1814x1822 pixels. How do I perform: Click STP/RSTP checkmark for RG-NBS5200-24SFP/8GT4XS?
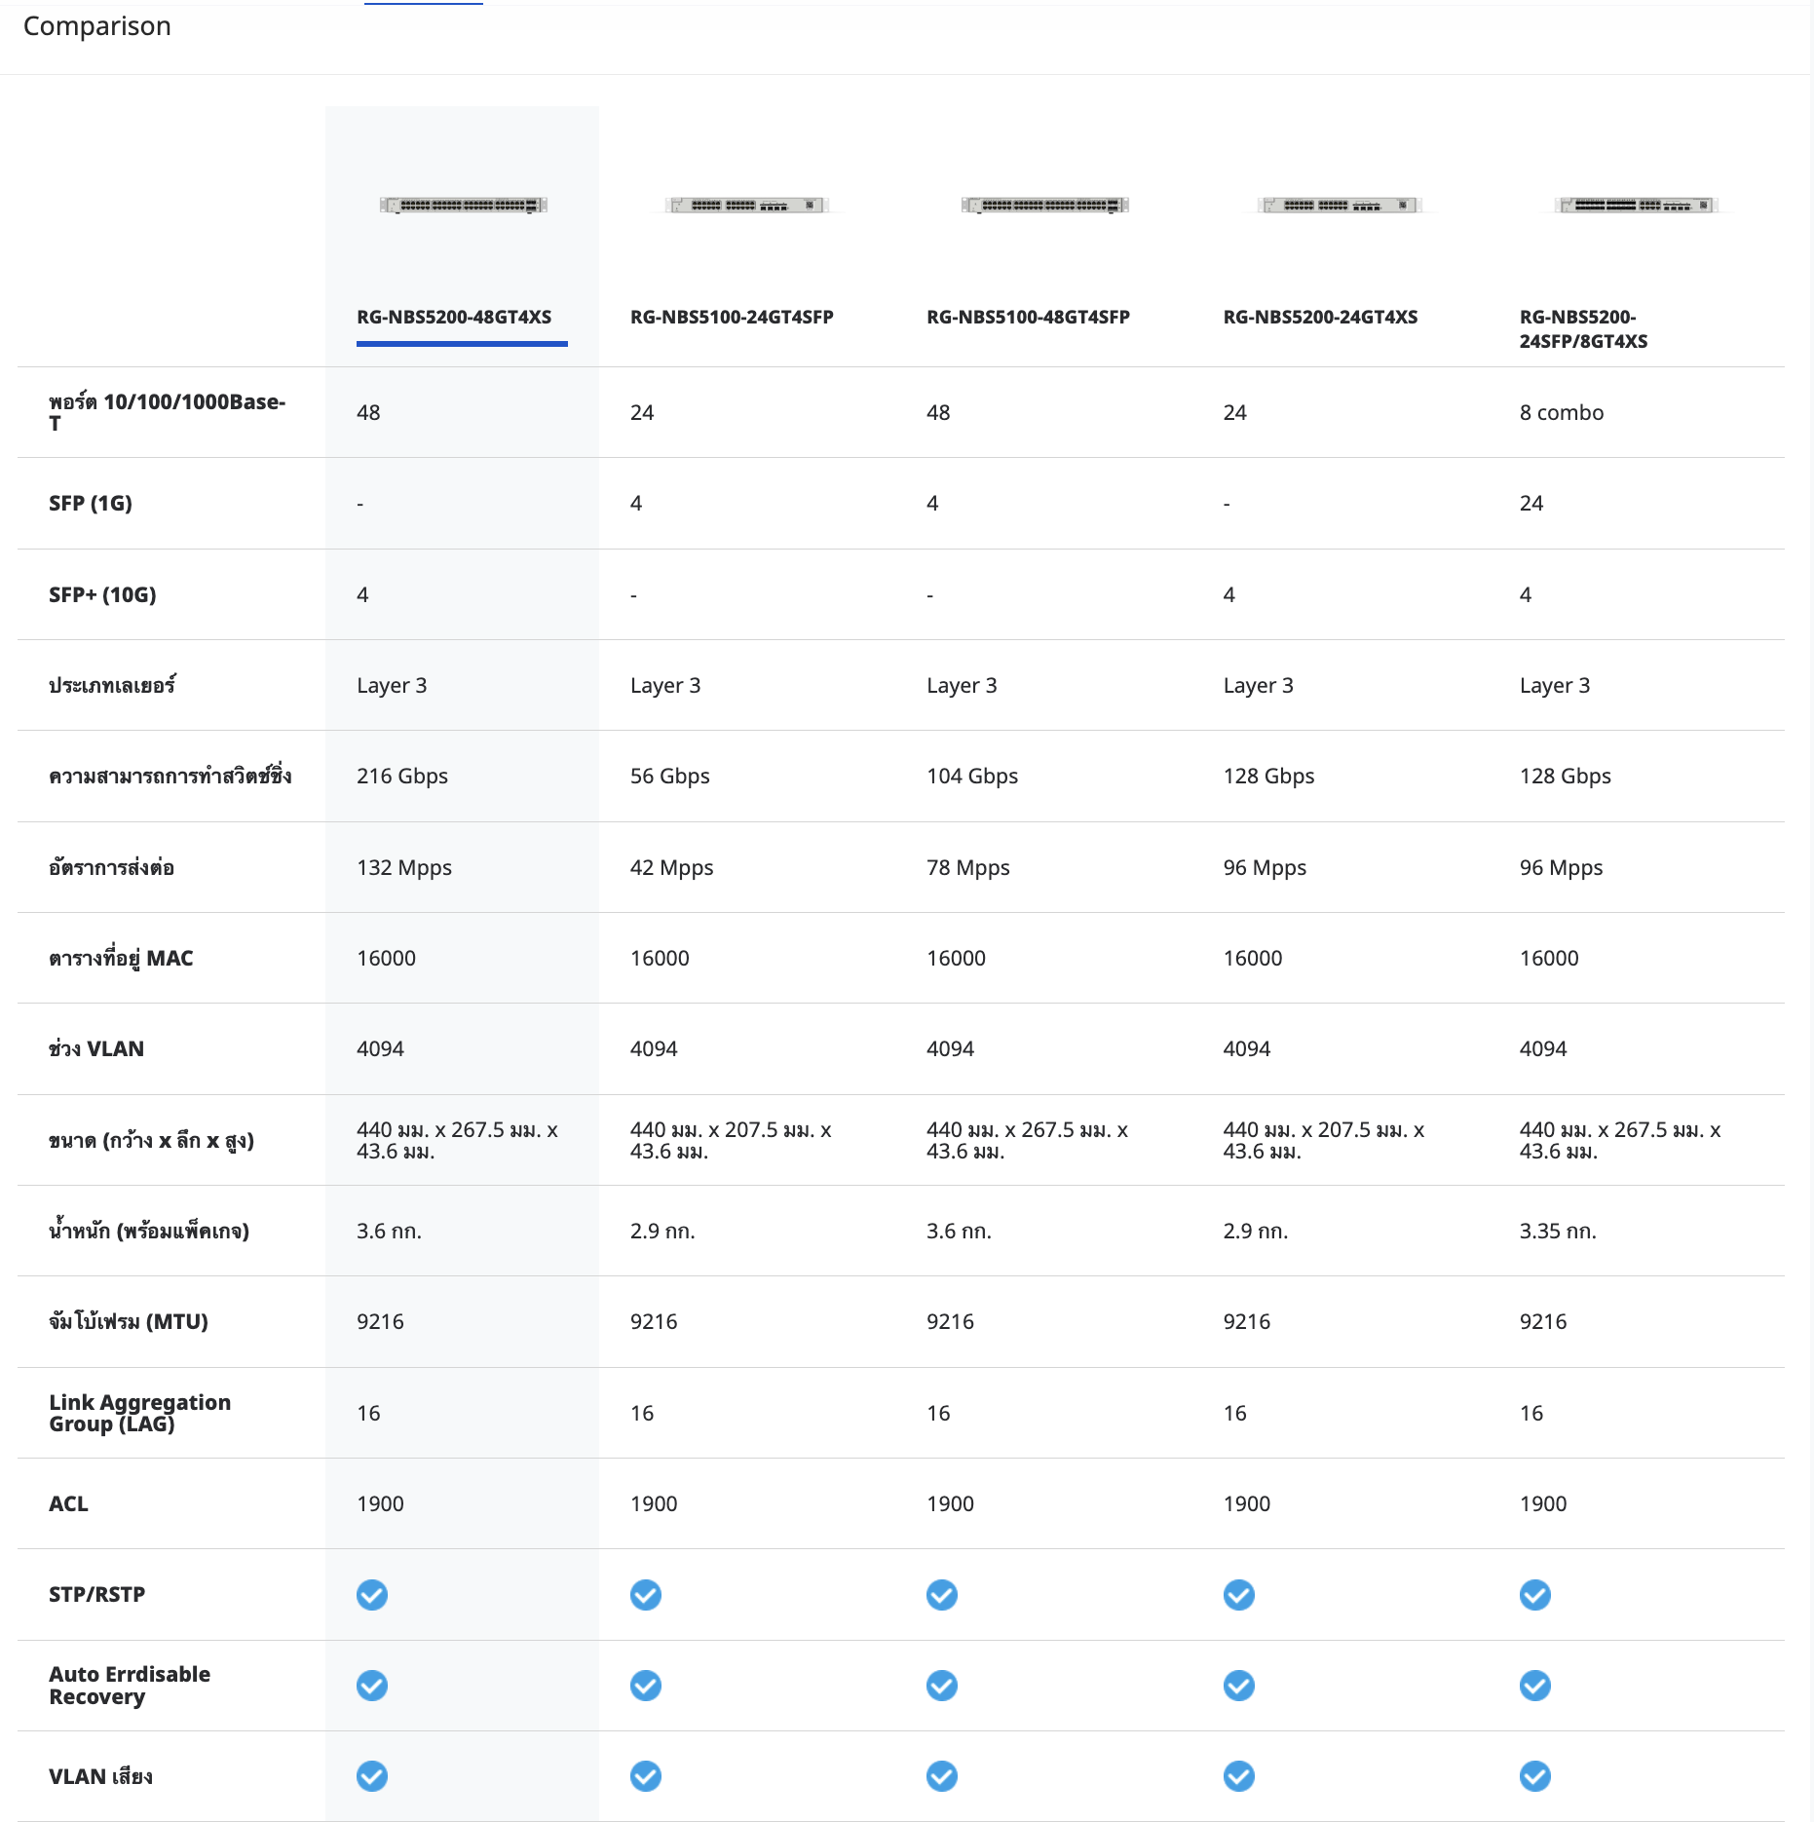click(1535, 1595)
